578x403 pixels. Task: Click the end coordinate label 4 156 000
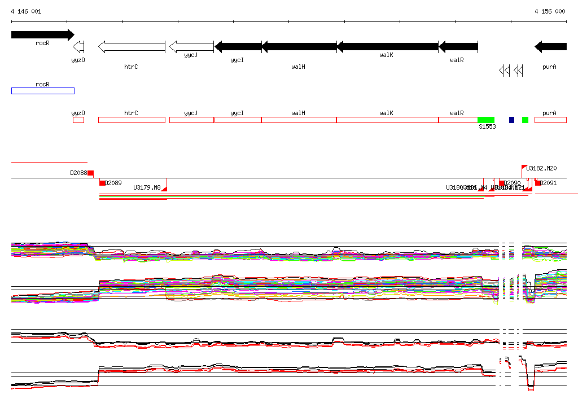click(x=550, y=11)
